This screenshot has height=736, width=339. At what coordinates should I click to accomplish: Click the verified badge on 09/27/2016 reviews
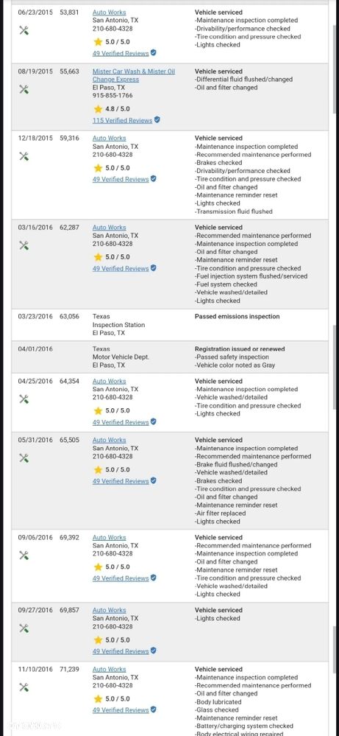154,651
